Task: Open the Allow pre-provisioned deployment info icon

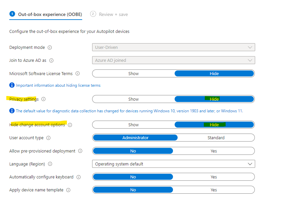Action: (x=80, y=151)
